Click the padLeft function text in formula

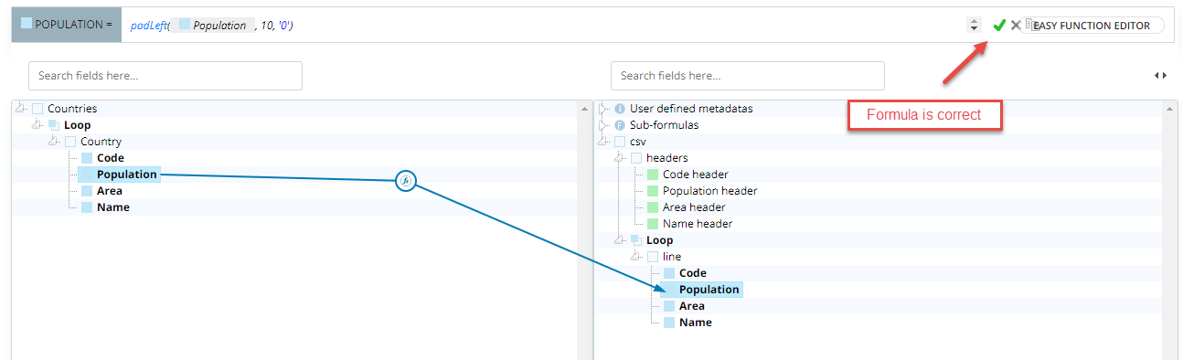point(149,26)
